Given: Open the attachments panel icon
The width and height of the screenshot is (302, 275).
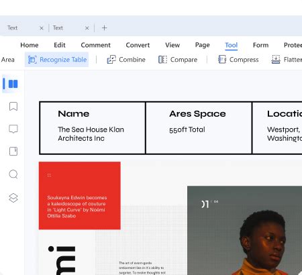Looking at the screenshot, I should point(13,152).
